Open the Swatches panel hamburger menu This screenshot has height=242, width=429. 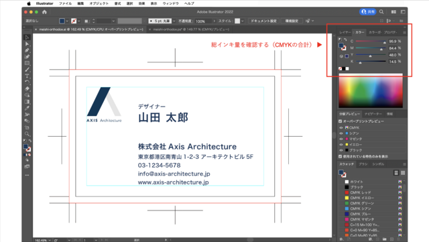pyautogui.click(x=404, y=164)
